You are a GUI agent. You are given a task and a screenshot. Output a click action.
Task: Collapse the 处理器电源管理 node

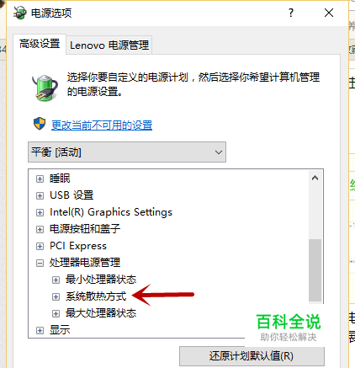click(40, 263)
